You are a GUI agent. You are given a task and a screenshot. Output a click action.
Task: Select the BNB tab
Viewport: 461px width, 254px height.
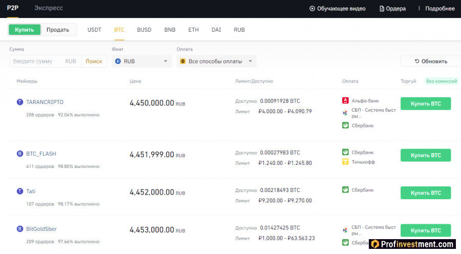[x=170, y=30]
